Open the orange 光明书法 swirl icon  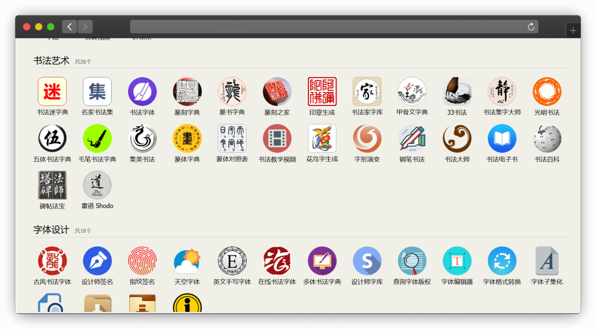coord(547,91)
